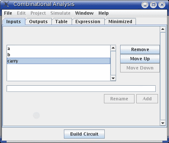Open the Window menu
The image size is (169, 143).
pos(84,13)
